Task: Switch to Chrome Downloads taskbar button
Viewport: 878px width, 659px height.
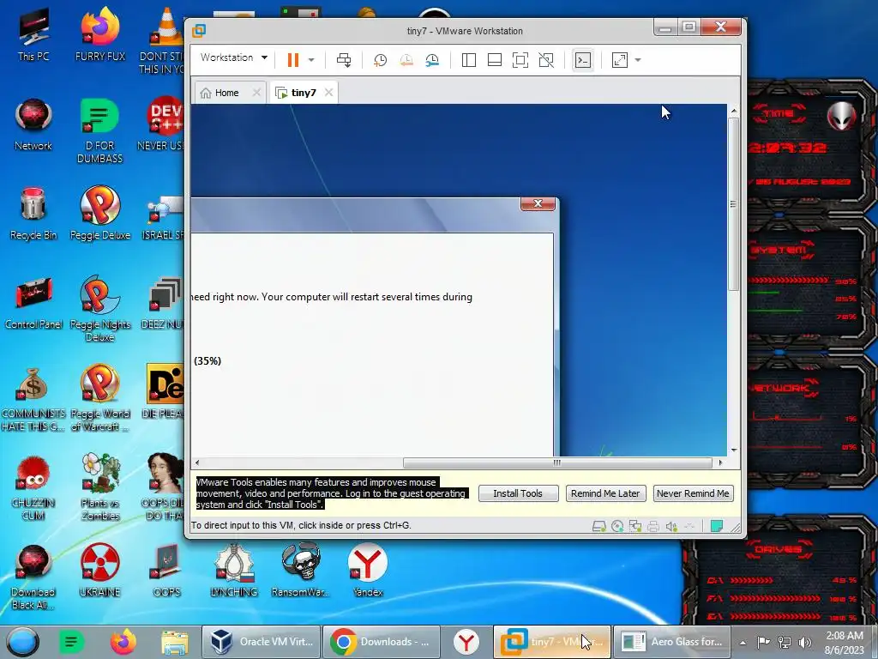Action: coord(382,642)
